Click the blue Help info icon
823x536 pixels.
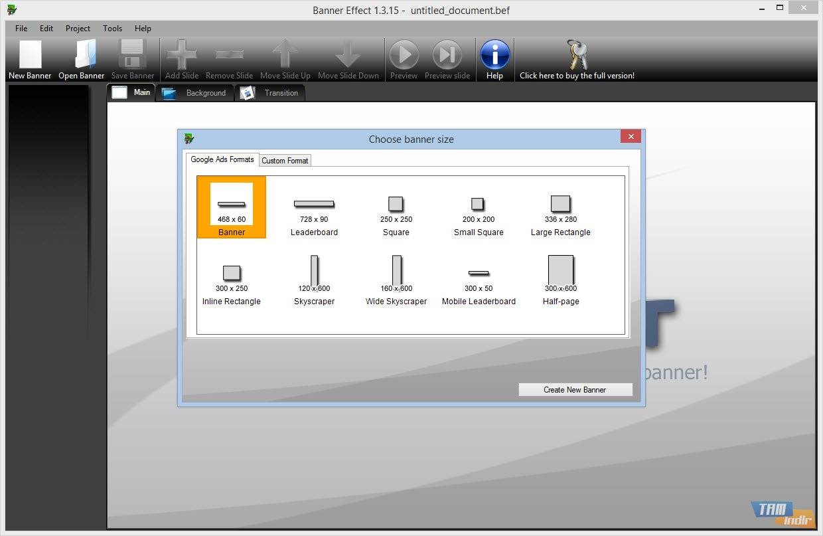(x=494, y=55)
